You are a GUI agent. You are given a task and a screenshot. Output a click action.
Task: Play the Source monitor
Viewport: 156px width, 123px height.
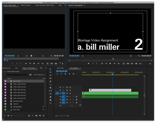pyautogui.click(x=34, y=63)
